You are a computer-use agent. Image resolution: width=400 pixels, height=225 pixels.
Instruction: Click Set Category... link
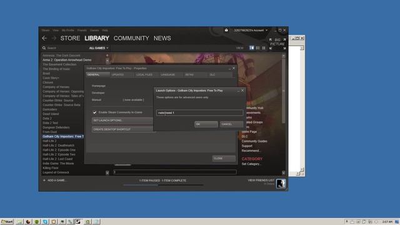coord(251,164)
